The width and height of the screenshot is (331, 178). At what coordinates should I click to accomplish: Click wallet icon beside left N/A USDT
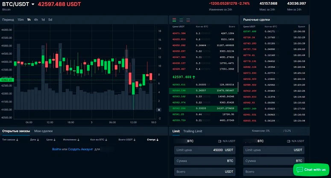(x=219, y=140)
